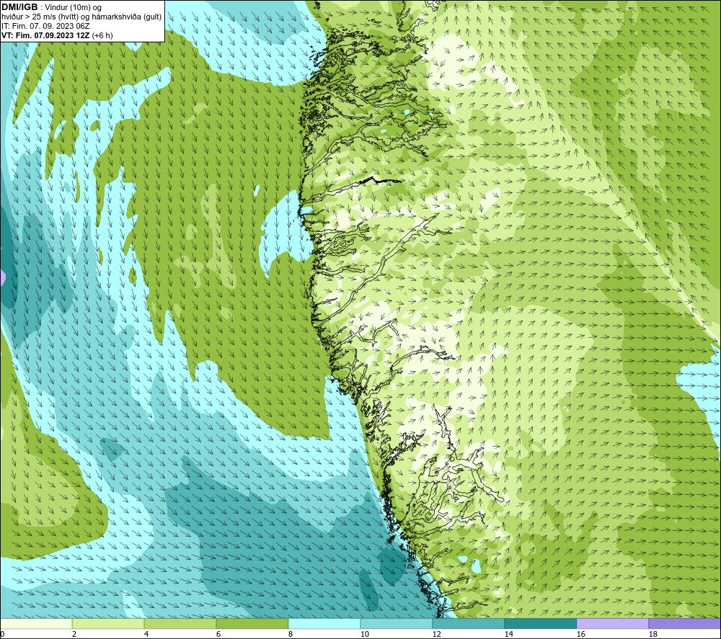
Task: Click the 2–4 m/s light green swatch
Action: click(x=108, y=624)
